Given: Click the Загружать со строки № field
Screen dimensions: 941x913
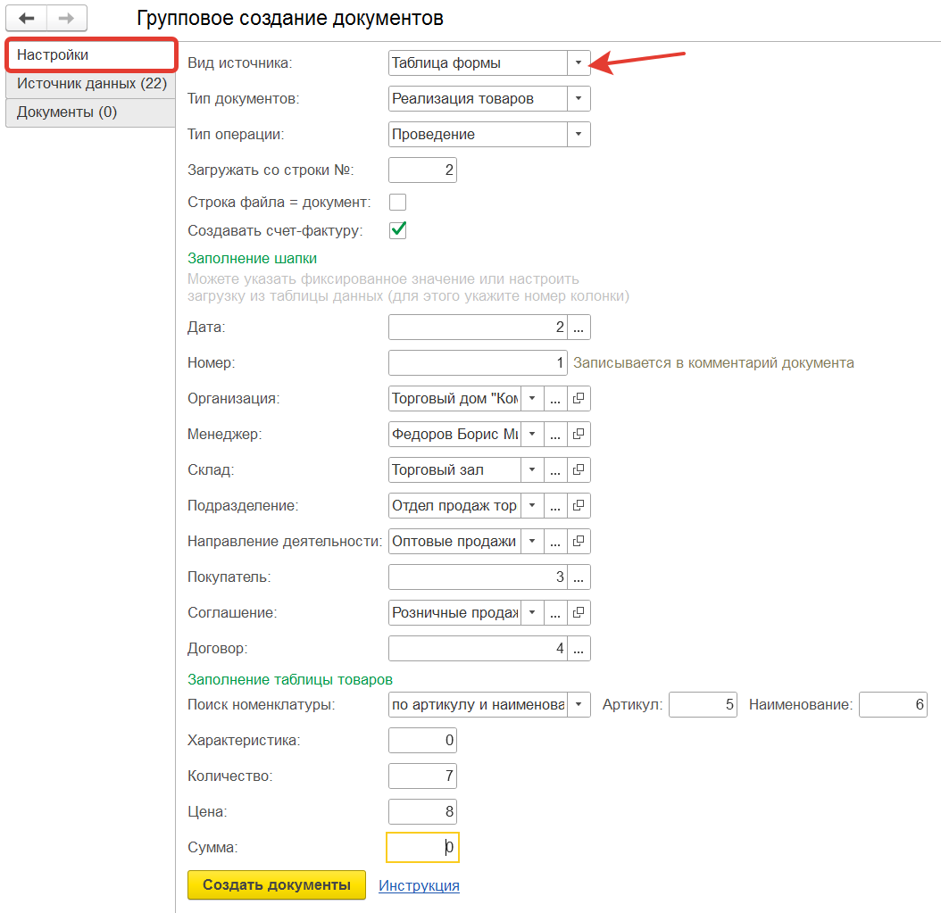Looking at the screenshot, I should pos(422,170).
